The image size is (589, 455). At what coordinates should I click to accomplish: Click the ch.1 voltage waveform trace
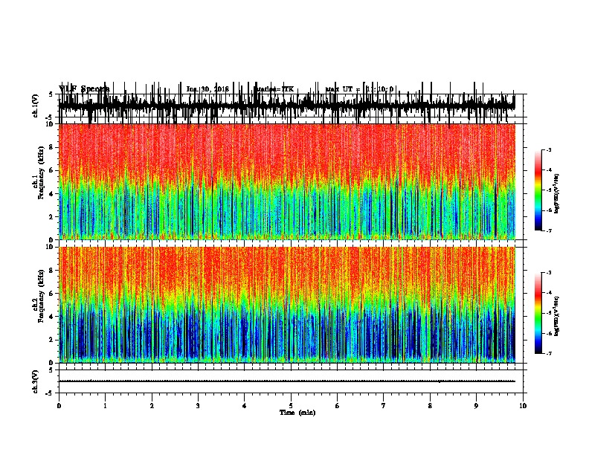[287, 104]
